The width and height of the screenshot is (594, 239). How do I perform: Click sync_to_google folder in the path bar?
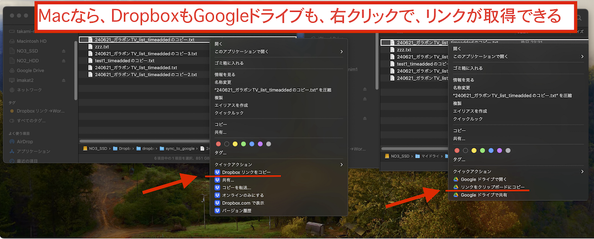click(x=179, y=148)
